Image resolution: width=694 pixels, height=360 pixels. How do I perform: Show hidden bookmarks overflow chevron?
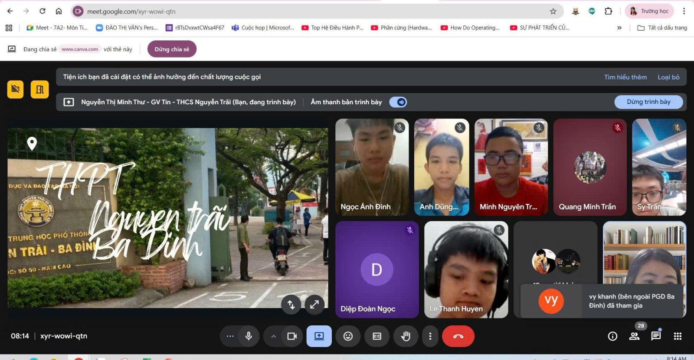click(x=619, y=28)
